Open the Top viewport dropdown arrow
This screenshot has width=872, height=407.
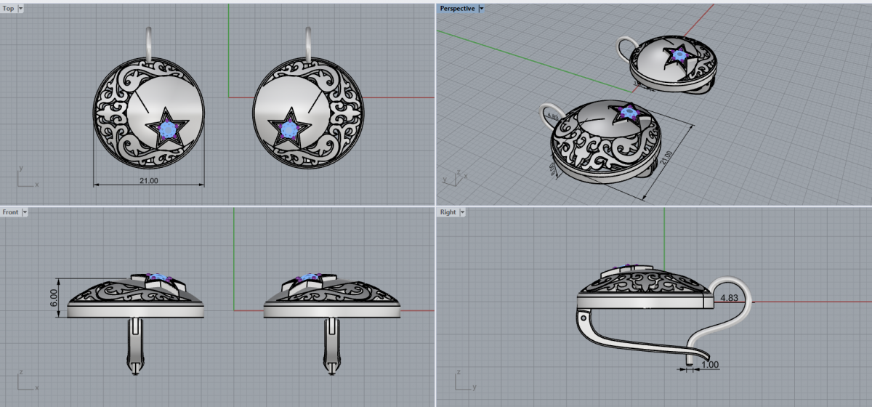[x=20, y=9]
